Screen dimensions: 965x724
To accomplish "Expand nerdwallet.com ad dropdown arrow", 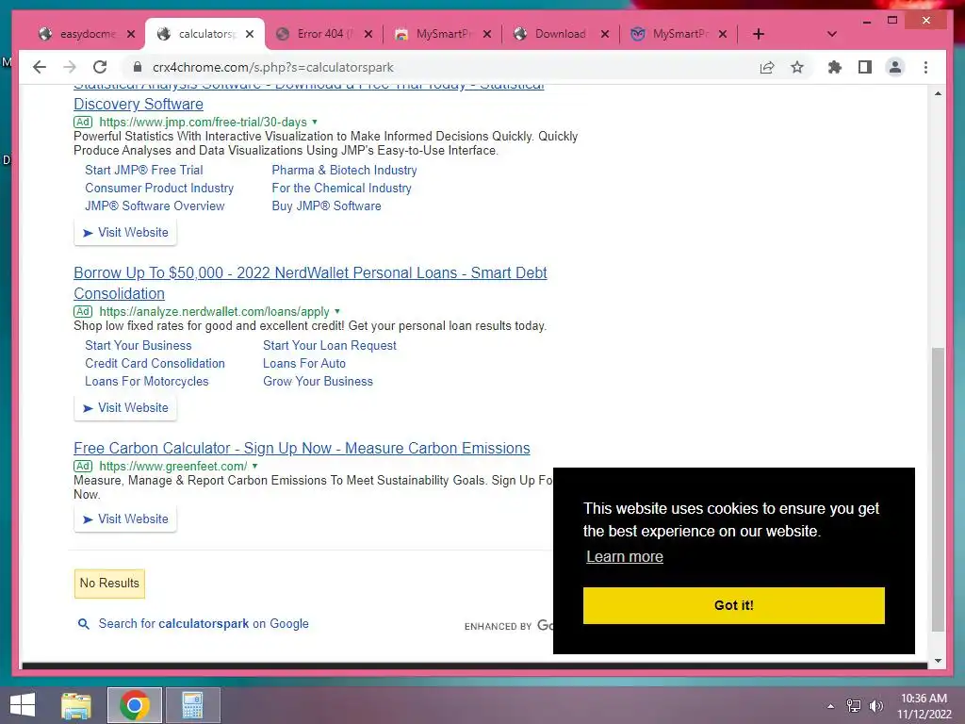I will click(x=337, y=311).
